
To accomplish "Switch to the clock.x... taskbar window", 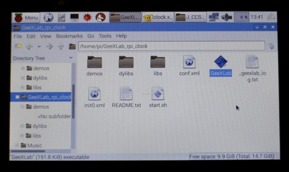I will [x=158, y=17].
